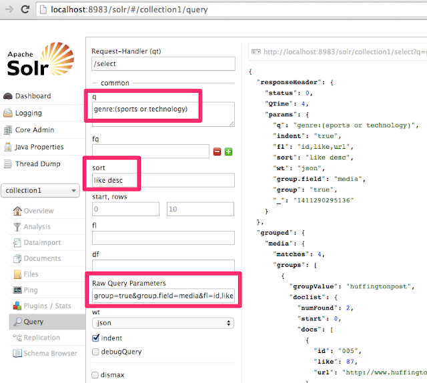Screen dimensions: 427x383
Task: Click the sort field with like desc
Action: (163, 180)
